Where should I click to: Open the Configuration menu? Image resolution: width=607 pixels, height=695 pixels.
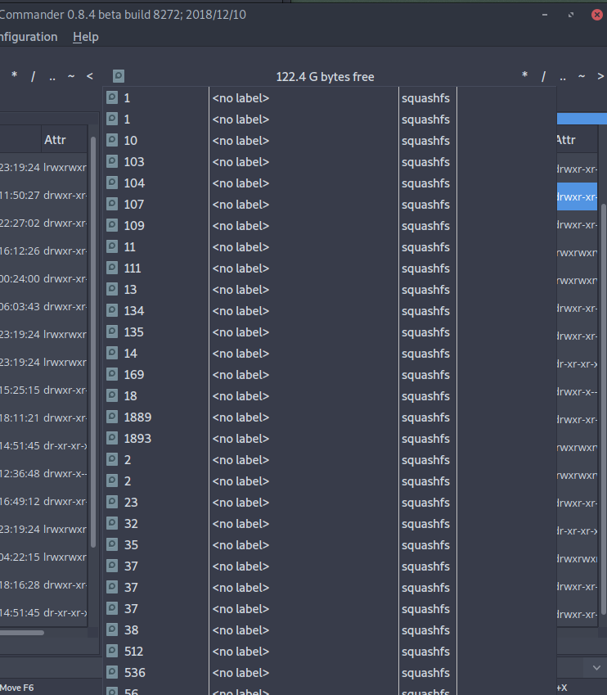[x=28, y=37]
